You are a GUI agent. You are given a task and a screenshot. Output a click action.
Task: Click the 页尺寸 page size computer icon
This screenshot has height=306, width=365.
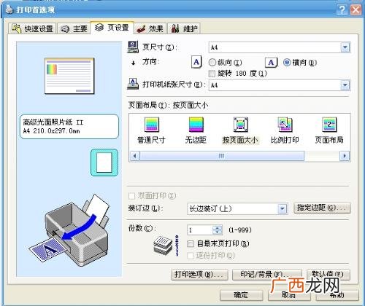coord(133,47)
